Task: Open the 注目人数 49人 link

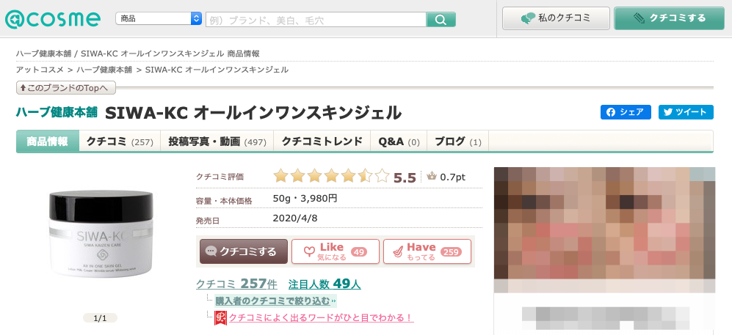Action: coord(325,283)
